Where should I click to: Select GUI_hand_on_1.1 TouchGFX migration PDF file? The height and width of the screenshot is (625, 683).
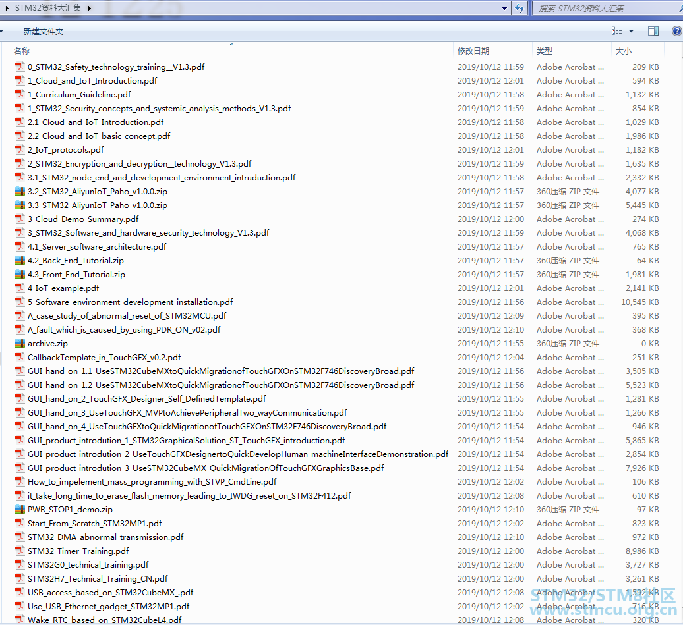pos(221,371)
